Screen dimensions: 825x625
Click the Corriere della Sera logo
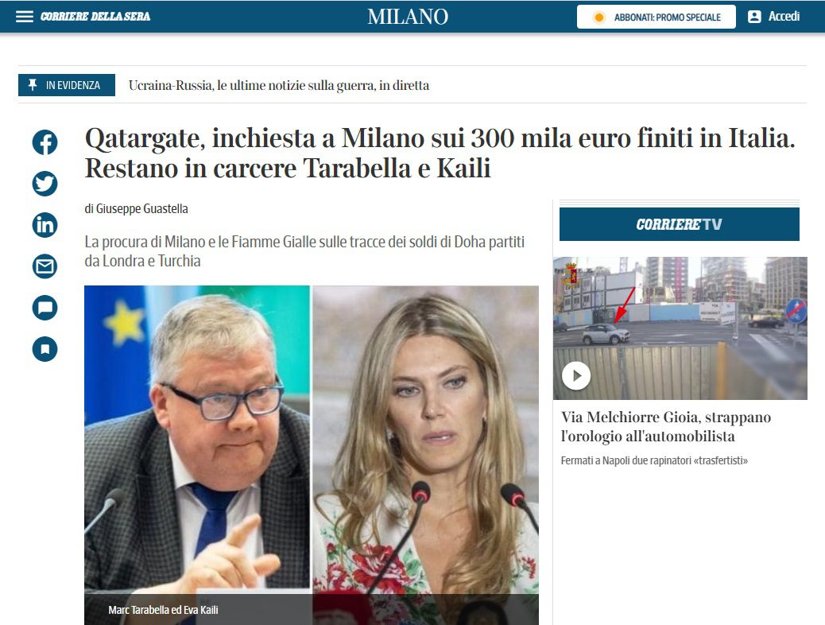coord(95,17)
